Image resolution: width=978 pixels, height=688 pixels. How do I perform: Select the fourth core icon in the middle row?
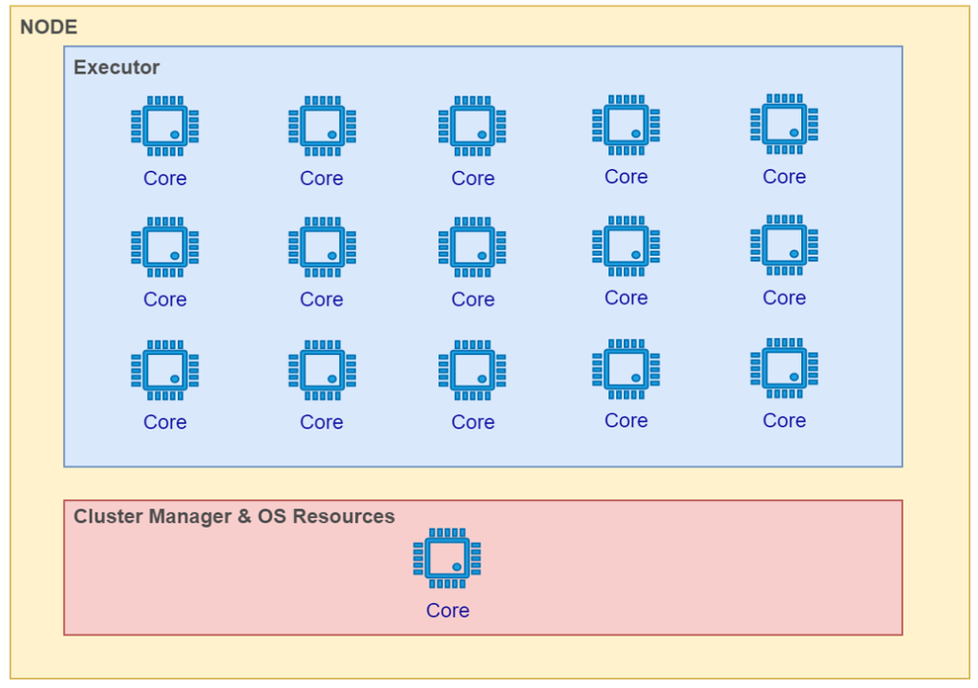[x=626, y=246]
